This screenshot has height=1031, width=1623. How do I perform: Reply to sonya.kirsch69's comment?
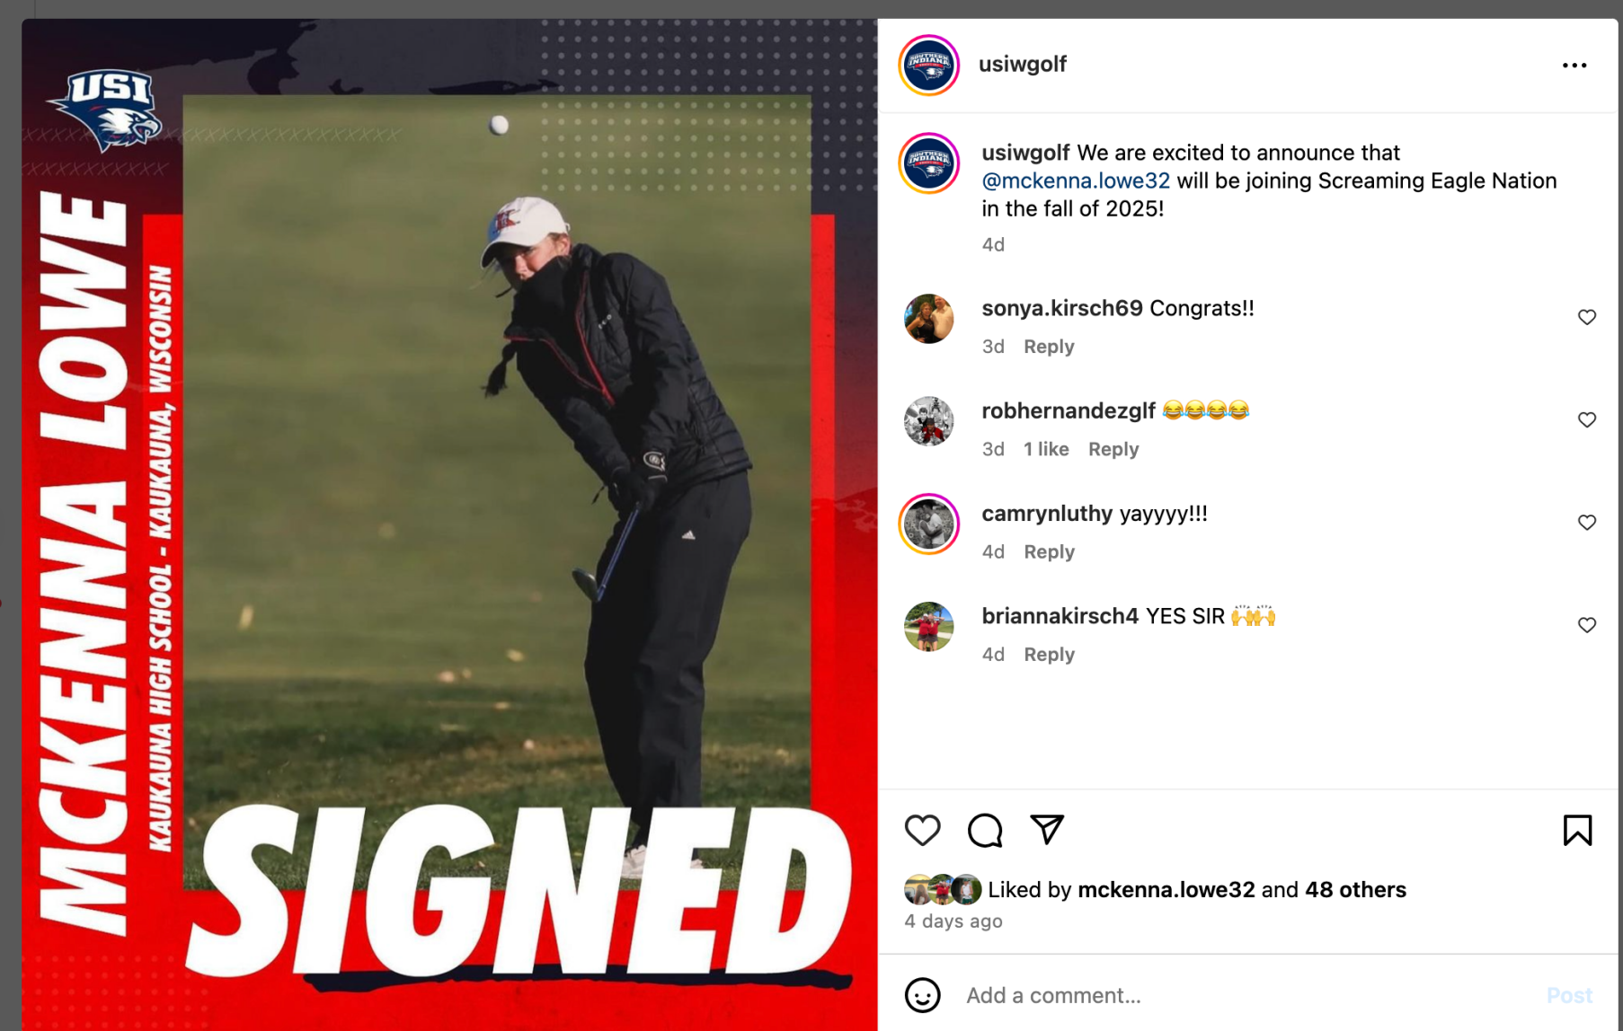tap(1049, 347)
